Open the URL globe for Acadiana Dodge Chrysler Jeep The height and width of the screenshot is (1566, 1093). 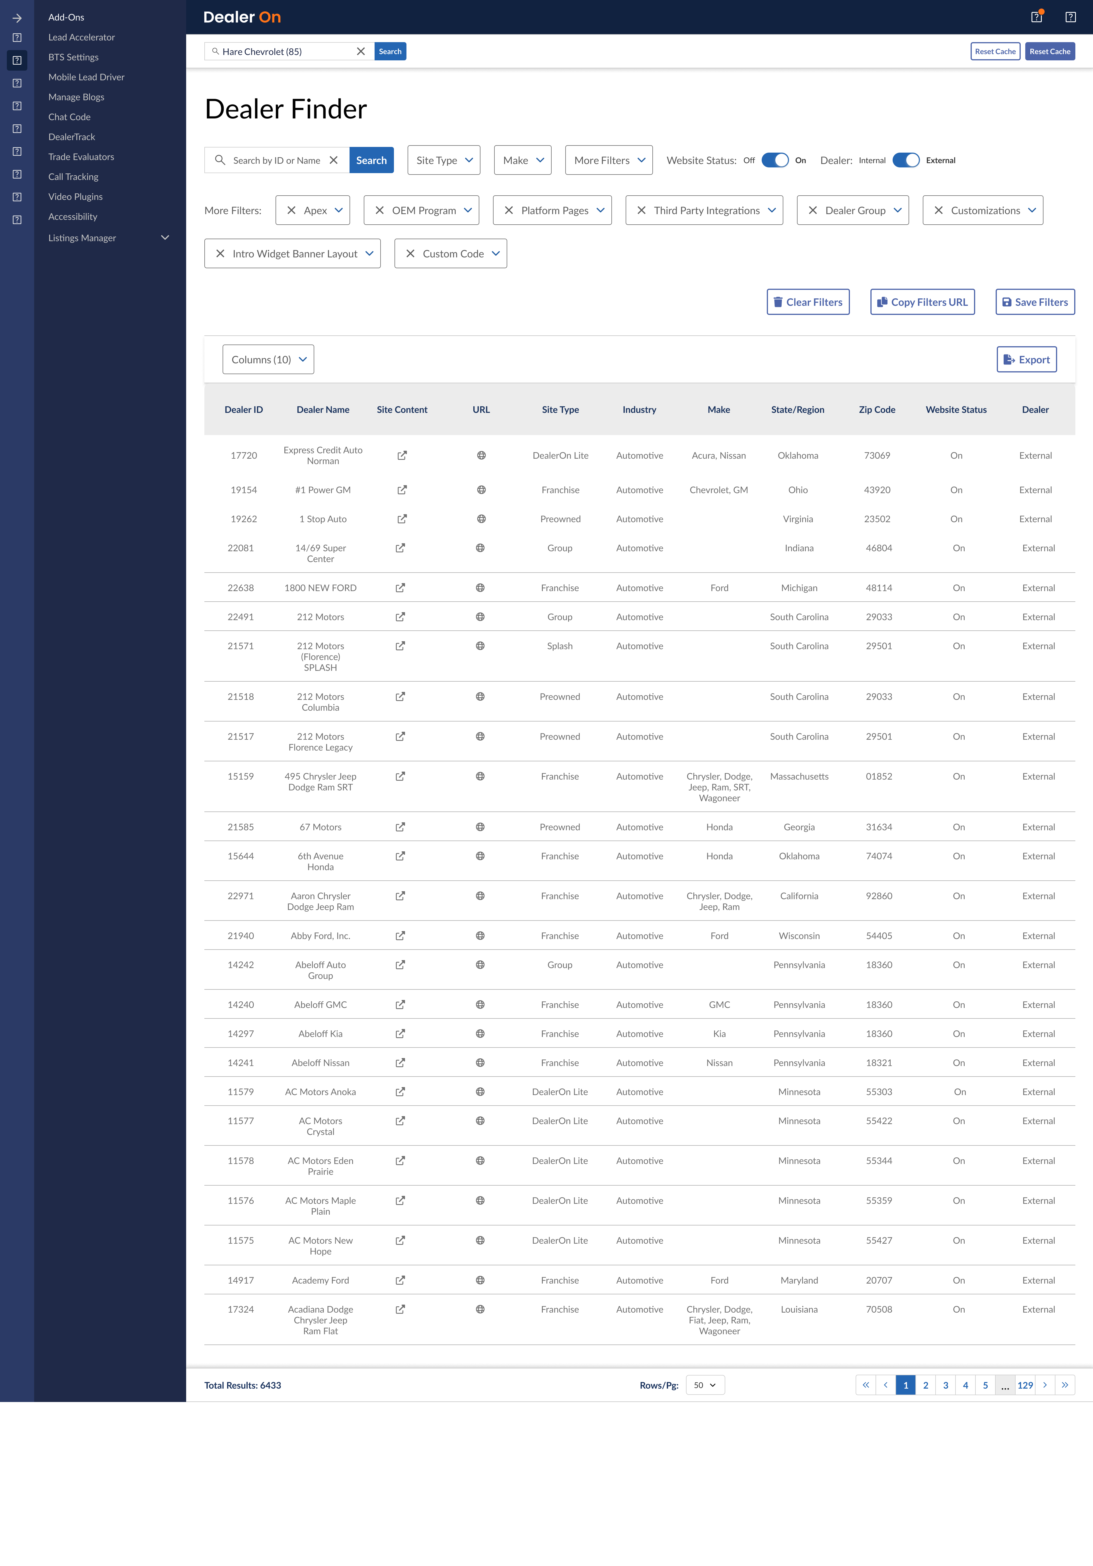[x=480, y=1309]
